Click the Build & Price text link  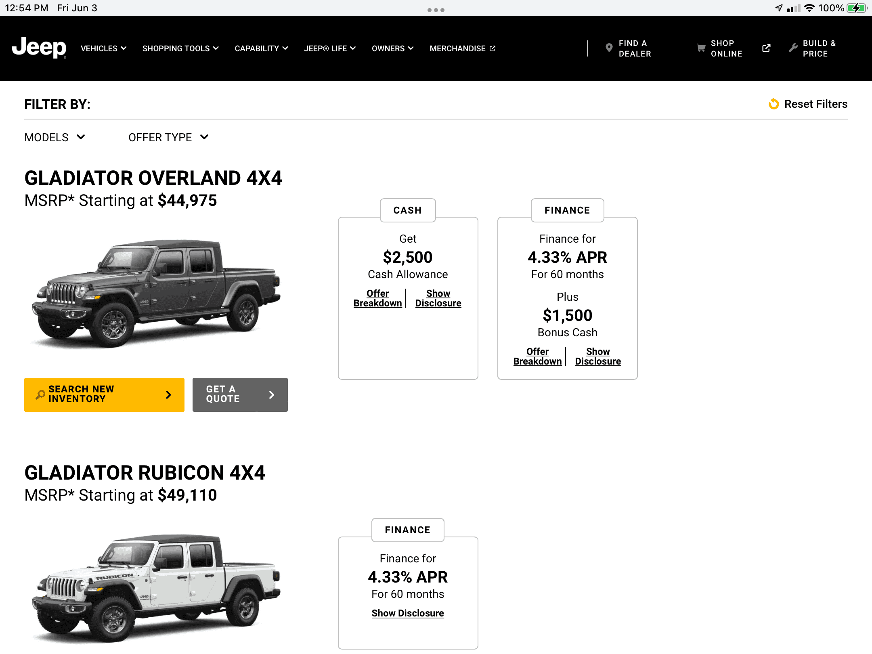(819, 48)
